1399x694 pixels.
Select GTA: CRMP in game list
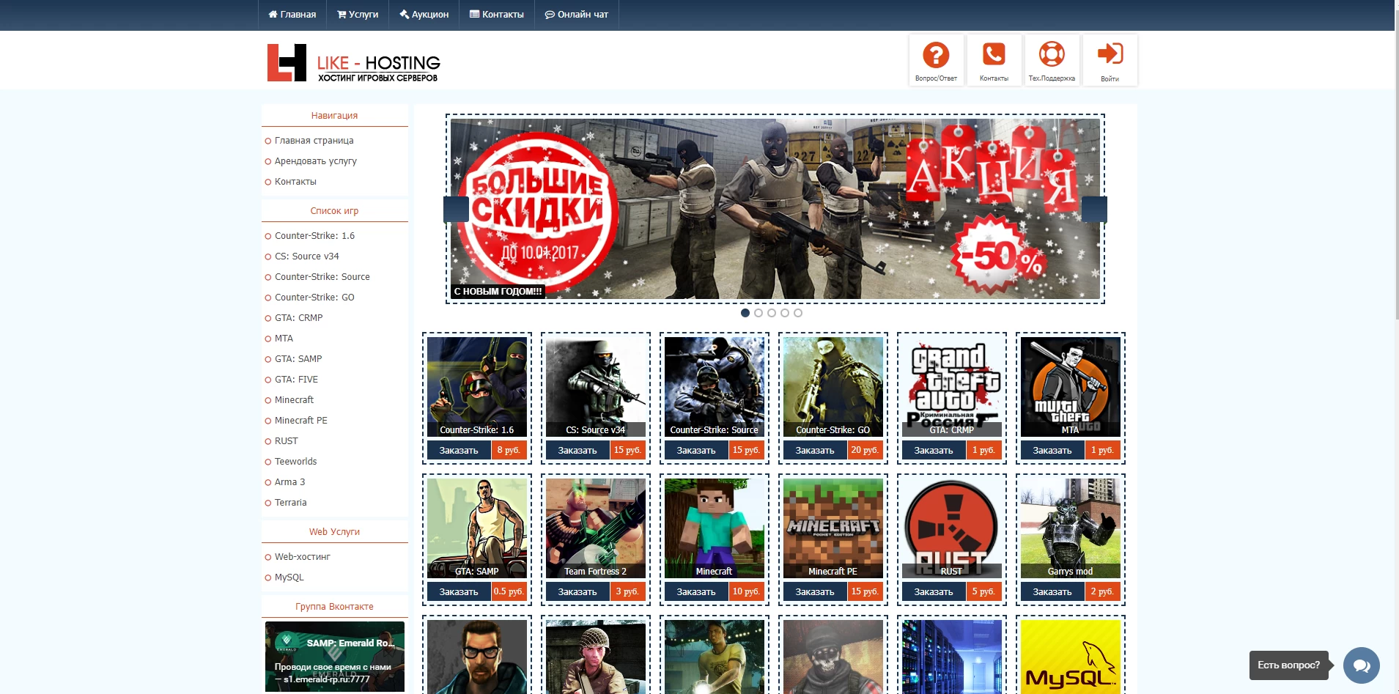(298, 318)
